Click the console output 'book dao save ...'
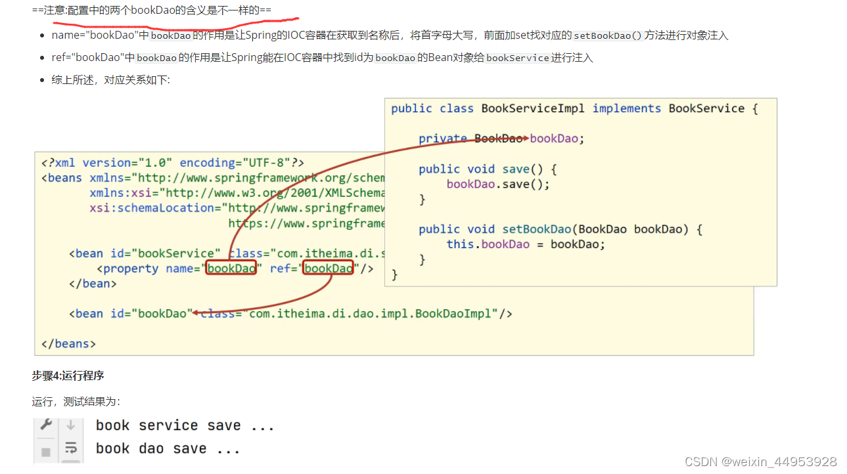This screenshot has width=847, height=474. (168, 449)
